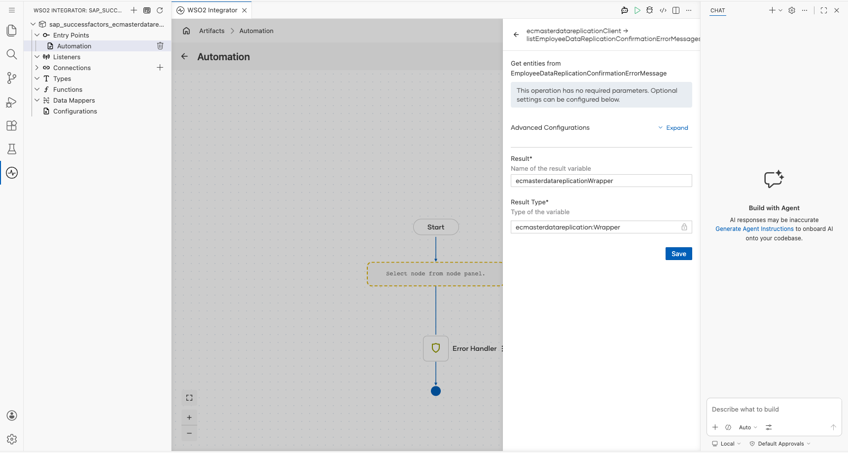This screenshot has height=453, width=848.
Task: Open the Search view in activity bar
Action: pyautogui.click(x=12, y=54)
